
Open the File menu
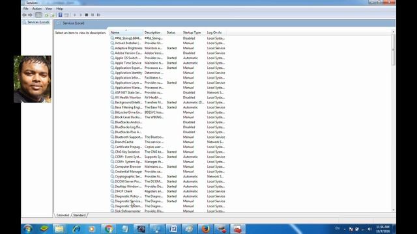pyautogui.click(x=26, y=8)
